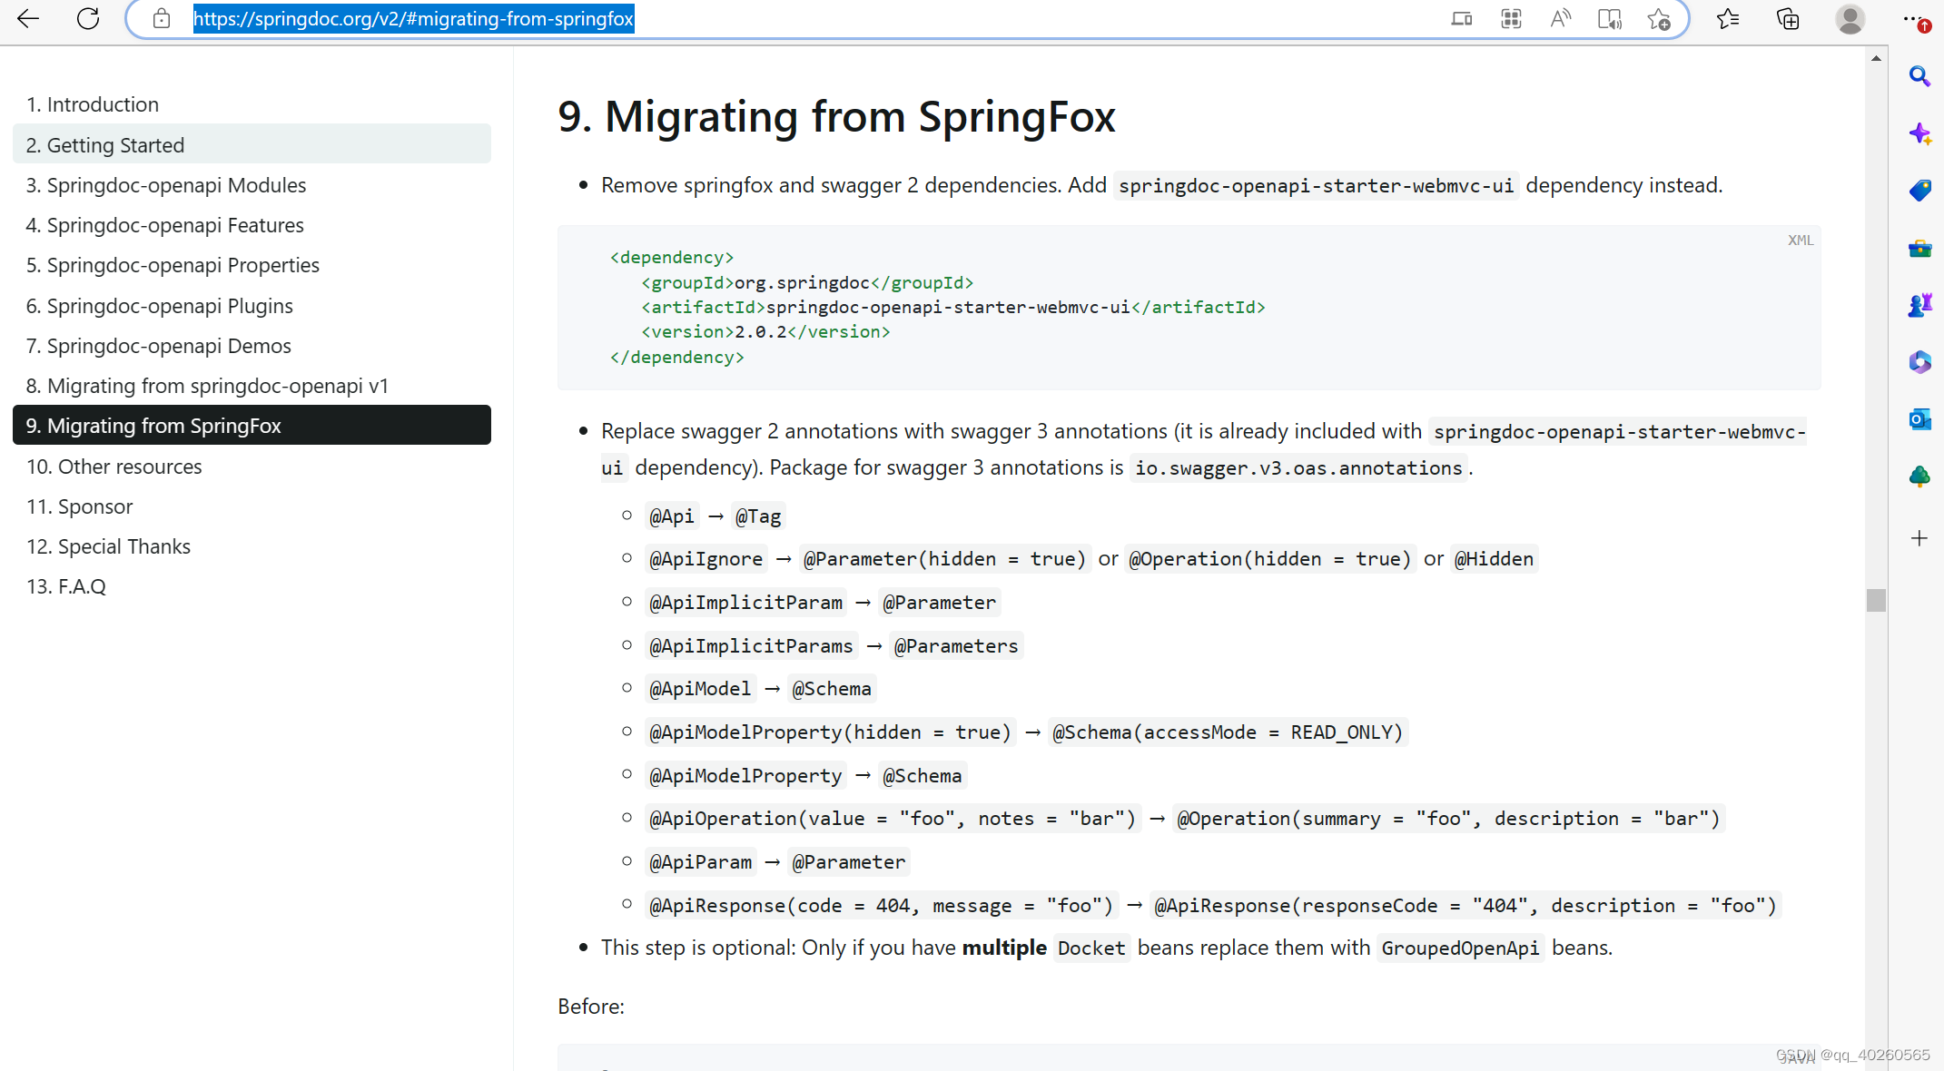
Task: Click the browser back arrow
Action: (x=28, y=18)
